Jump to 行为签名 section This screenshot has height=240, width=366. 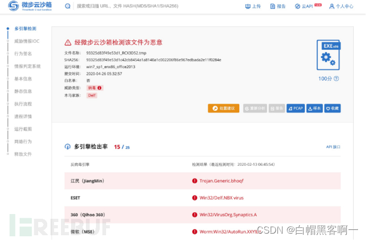[x=23, y=54]
